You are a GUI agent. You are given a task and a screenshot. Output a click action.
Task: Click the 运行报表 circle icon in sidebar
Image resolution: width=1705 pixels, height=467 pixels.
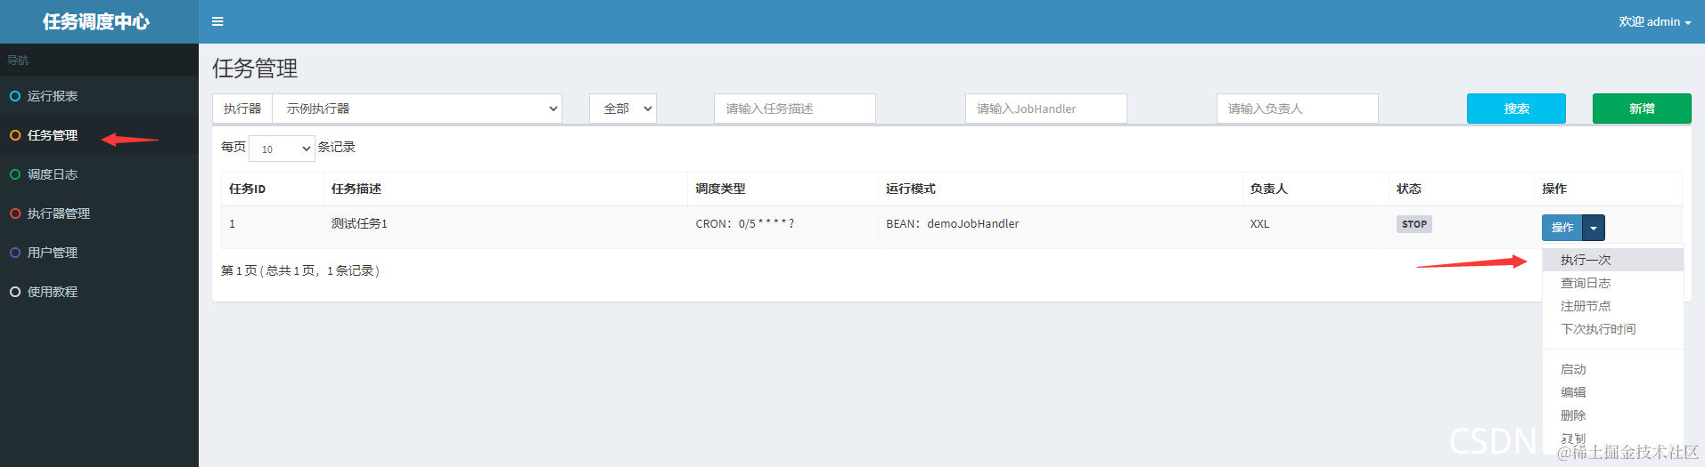[x=15, y=96]
